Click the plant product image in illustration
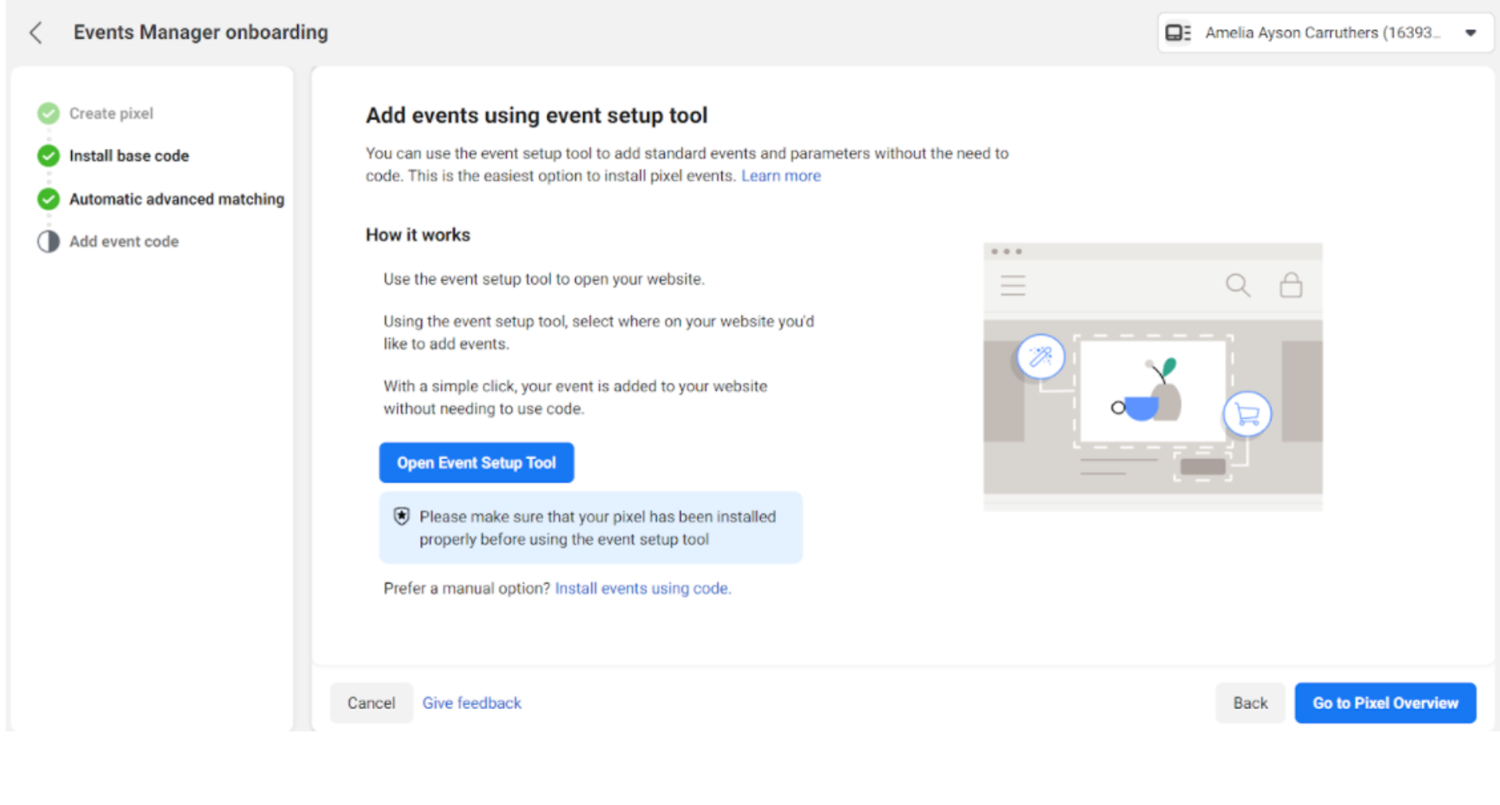Screen dimensions: 1500x805 (x=1153, y=390)
